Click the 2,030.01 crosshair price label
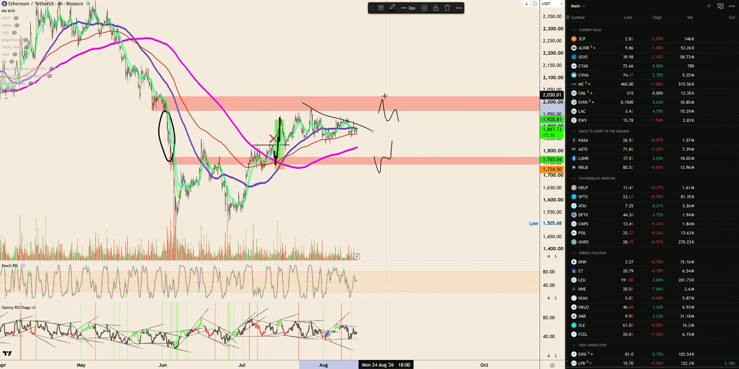The height and width of the screenshot is (369, 739). (x=552, y=95)
